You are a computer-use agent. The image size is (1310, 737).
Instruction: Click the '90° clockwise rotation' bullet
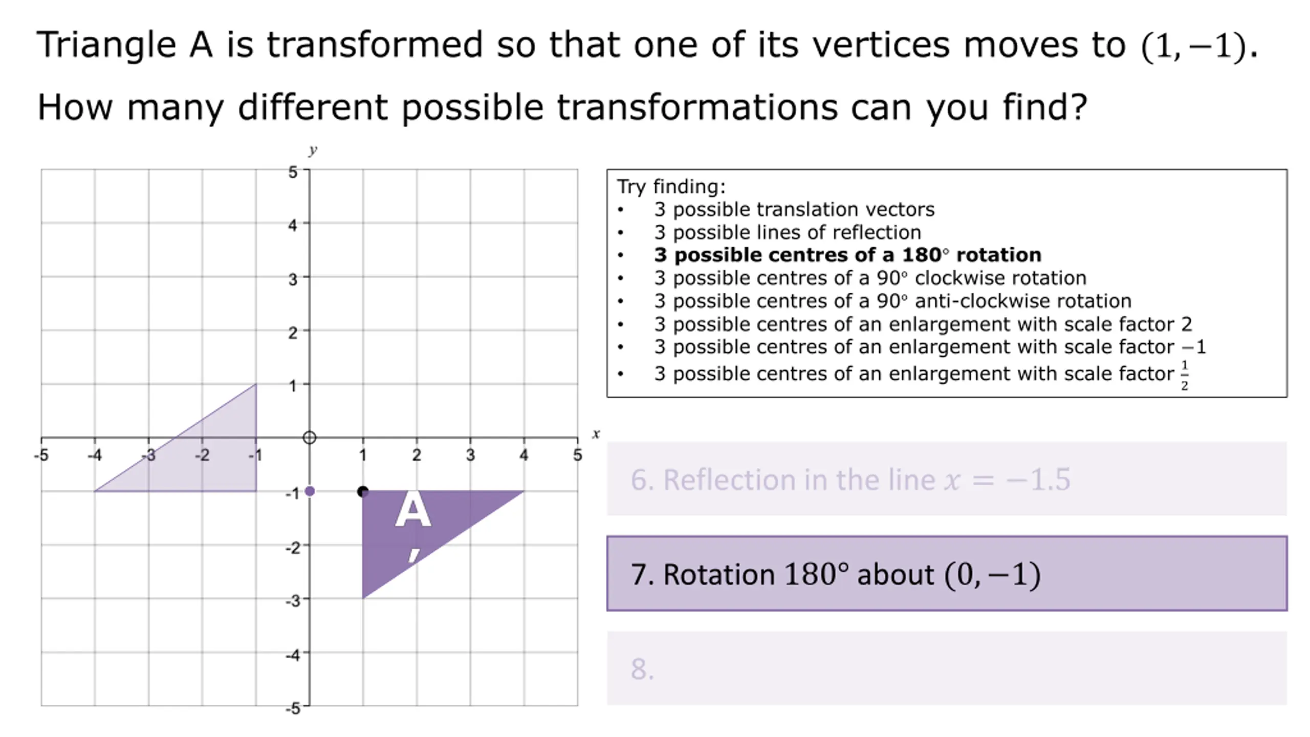tap(870, 278)
